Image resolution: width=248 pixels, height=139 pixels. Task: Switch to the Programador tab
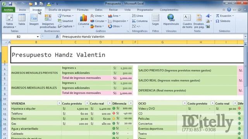click(x=145, y=10)
